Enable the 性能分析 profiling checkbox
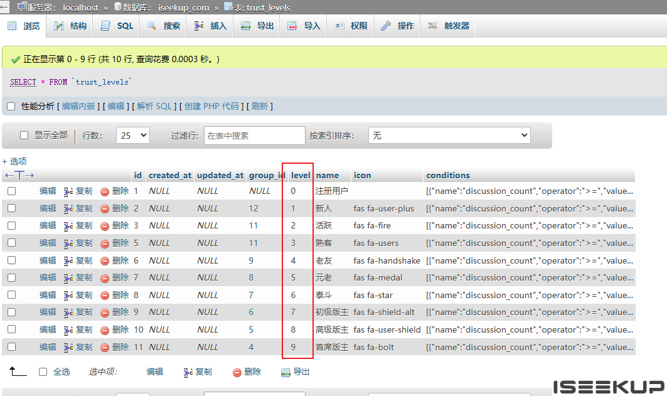The width and height of the screenshot is (667, 396). 11,106
